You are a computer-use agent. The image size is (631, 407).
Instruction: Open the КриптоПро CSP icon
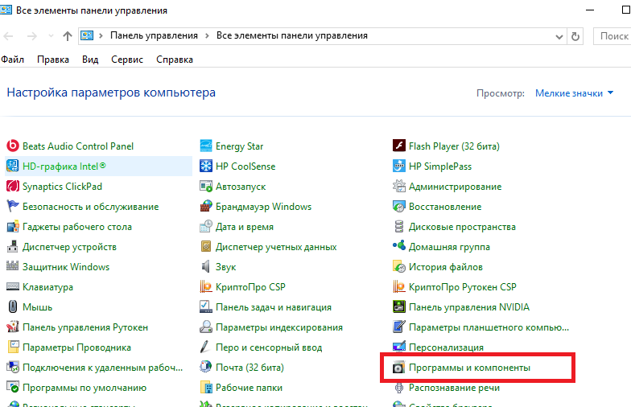[206, 287]
